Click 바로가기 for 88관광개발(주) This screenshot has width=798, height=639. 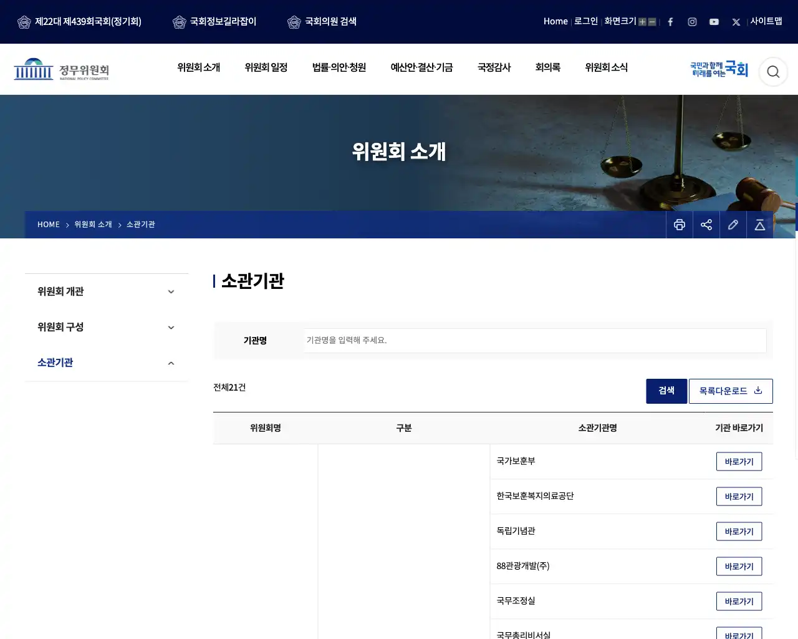pyautogui.click(x=739, y=567)
